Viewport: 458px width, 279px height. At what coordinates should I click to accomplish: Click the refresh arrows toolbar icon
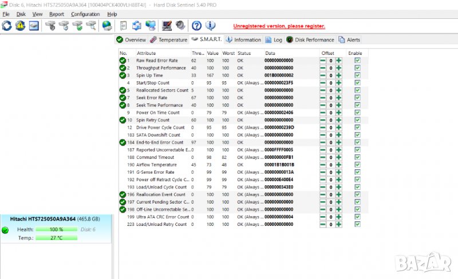click(x=7, y=26)
